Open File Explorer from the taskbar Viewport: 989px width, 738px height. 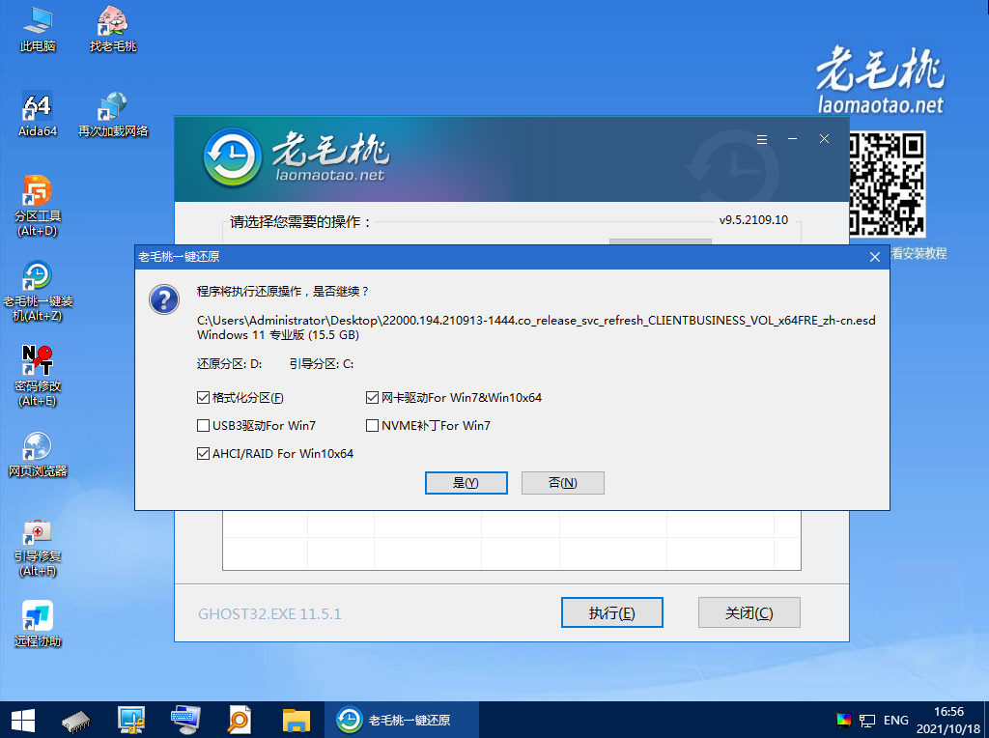pos(296,721)
